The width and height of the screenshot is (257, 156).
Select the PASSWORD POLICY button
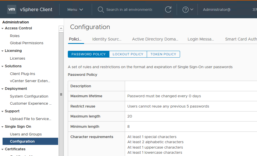[89, 54]
